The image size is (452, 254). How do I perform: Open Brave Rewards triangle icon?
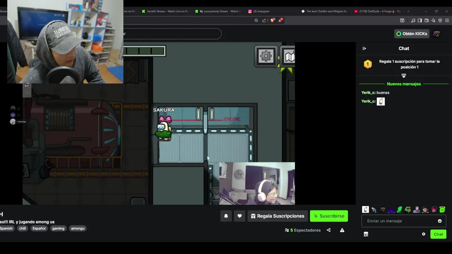coord(280,20)
